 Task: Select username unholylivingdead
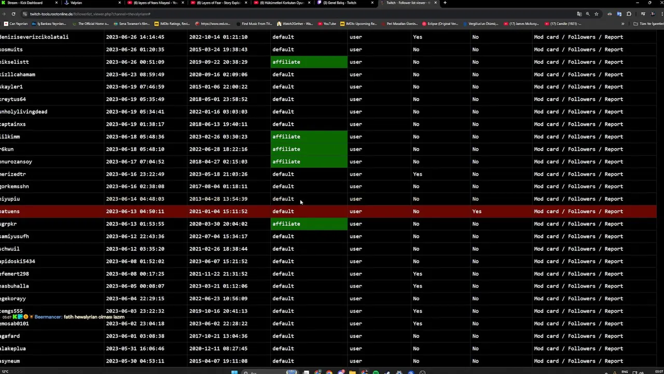(x=23, y=112)
